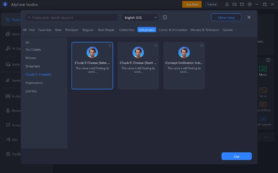
Task: Select the Streamers subcategory
Action: coord(33,66)
